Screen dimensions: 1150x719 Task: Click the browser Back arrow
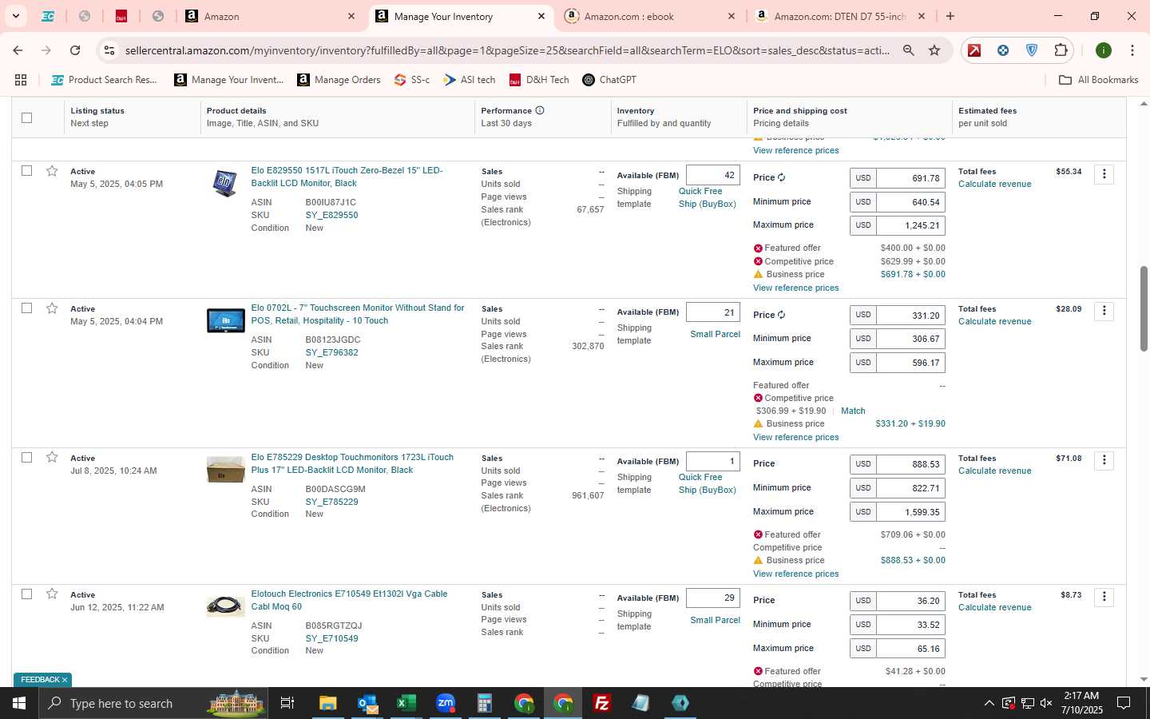[18, 50]
